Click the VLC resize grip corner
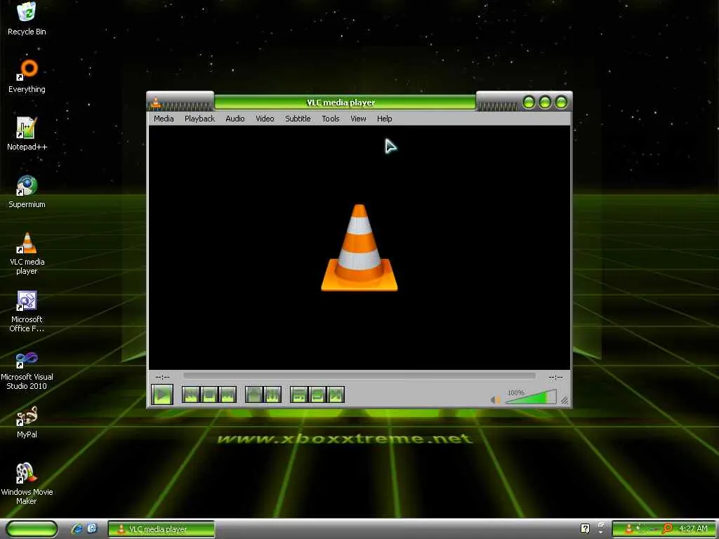719x539 pixels. 565,401
